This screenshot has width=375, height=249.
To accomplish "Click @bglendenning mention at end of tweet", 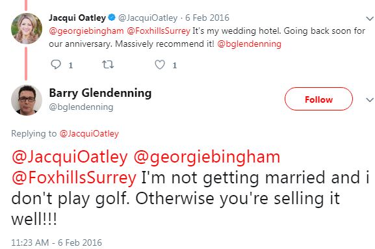I will (249, 44).
